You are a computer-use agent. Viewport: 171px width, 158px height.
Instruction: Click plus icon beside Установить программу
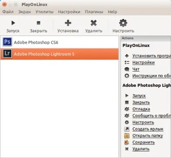coord(127,56)
